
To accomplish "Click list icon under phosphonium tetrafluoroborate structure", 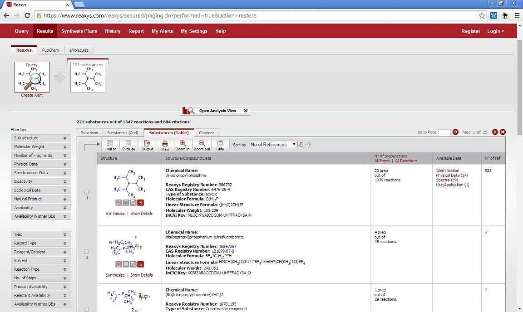I will [x=126, y=264].
